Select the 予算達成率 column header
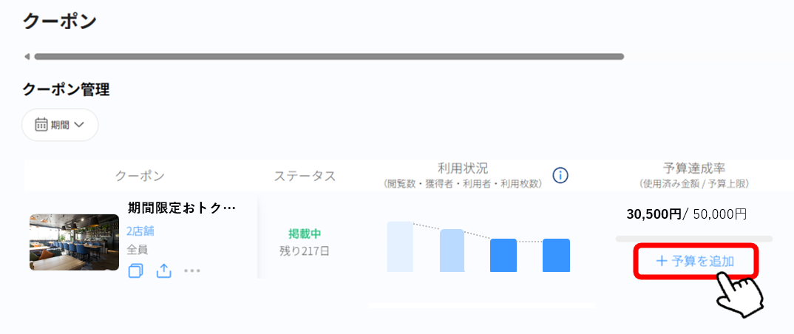The image size is (794, 334). (693, 168)
